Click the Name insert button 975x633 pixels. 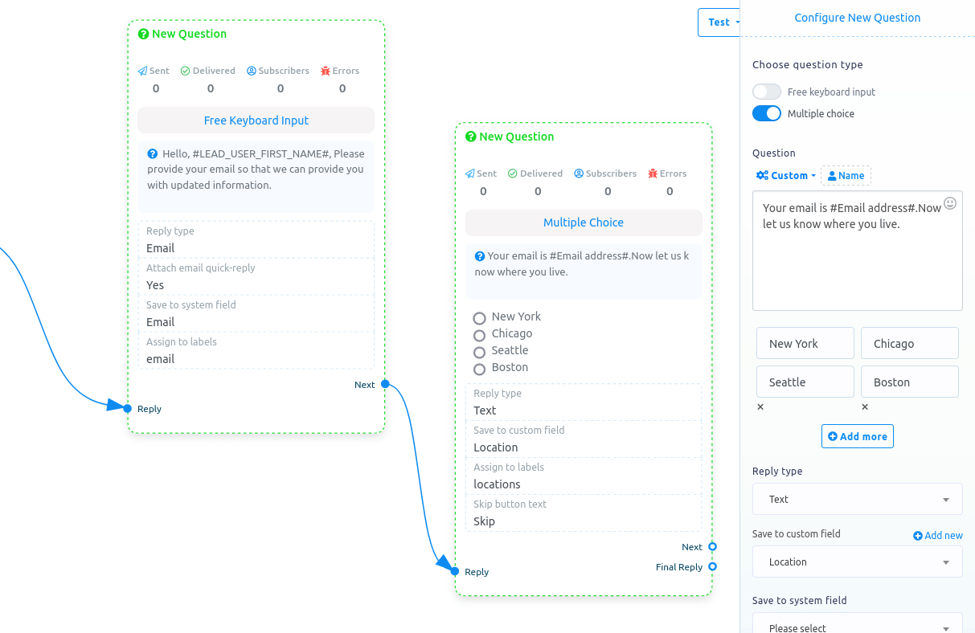pos(846,175)
